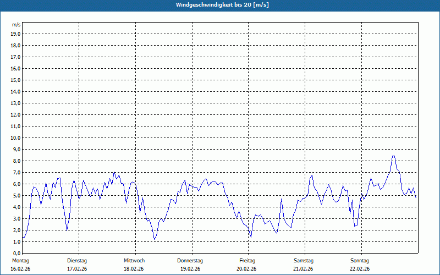The image size is (440, 275).
Task: Click the date 18.02.26
Action: pos(134,269)
